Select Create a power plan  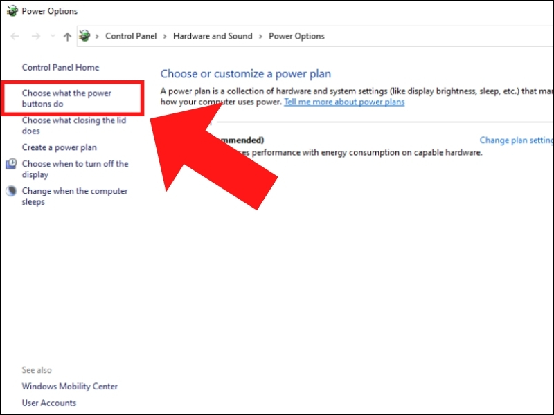pyautogui.click(x=60, y=147)
